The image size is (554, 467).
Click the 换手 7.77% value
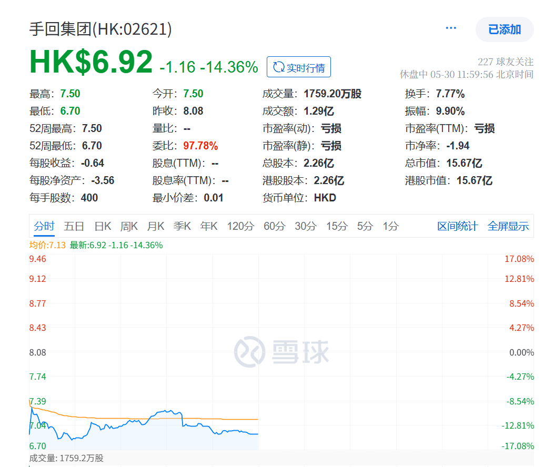coord(450,94)
